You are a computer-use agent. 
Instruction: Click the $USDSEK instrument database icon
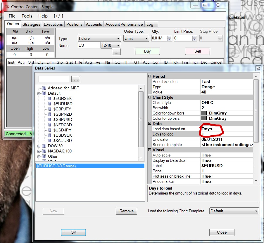coord(50,135)
